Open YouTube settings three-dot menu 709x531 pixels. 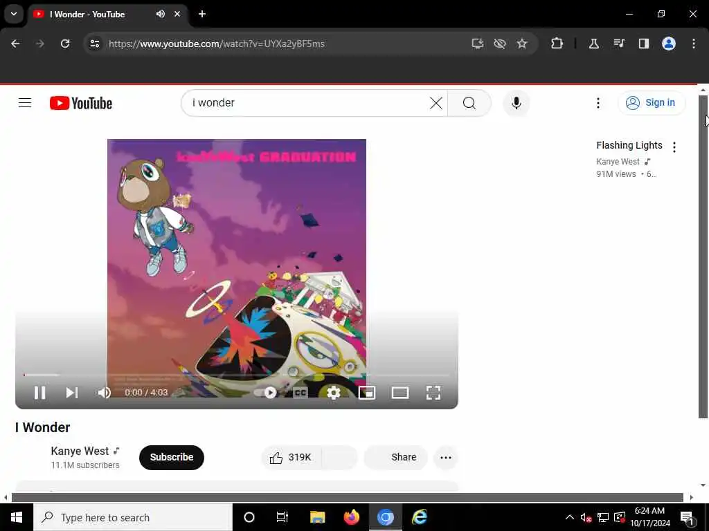click(598, 103)
